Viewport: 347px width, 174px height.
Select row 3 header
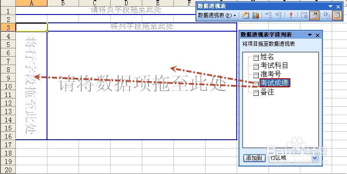pyautogui.click(x=8, y=27)
